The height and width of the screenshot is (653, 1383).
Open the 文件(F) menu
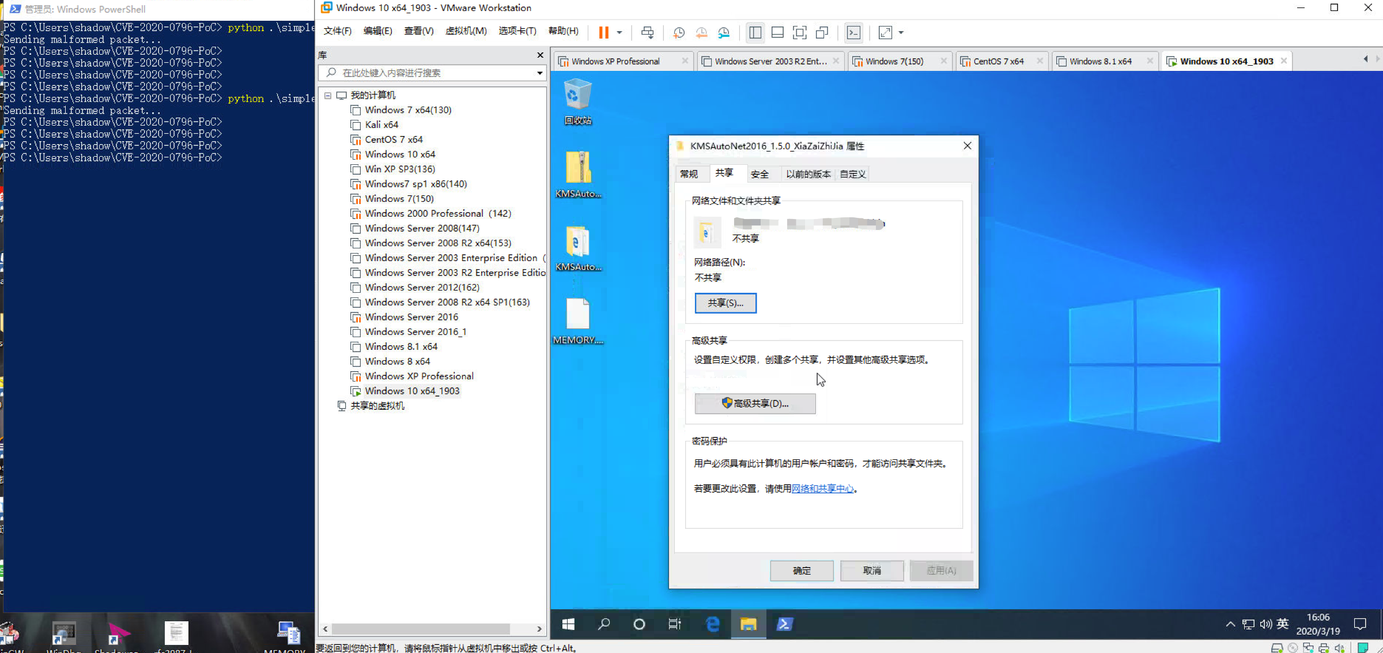tap(337, 31)
